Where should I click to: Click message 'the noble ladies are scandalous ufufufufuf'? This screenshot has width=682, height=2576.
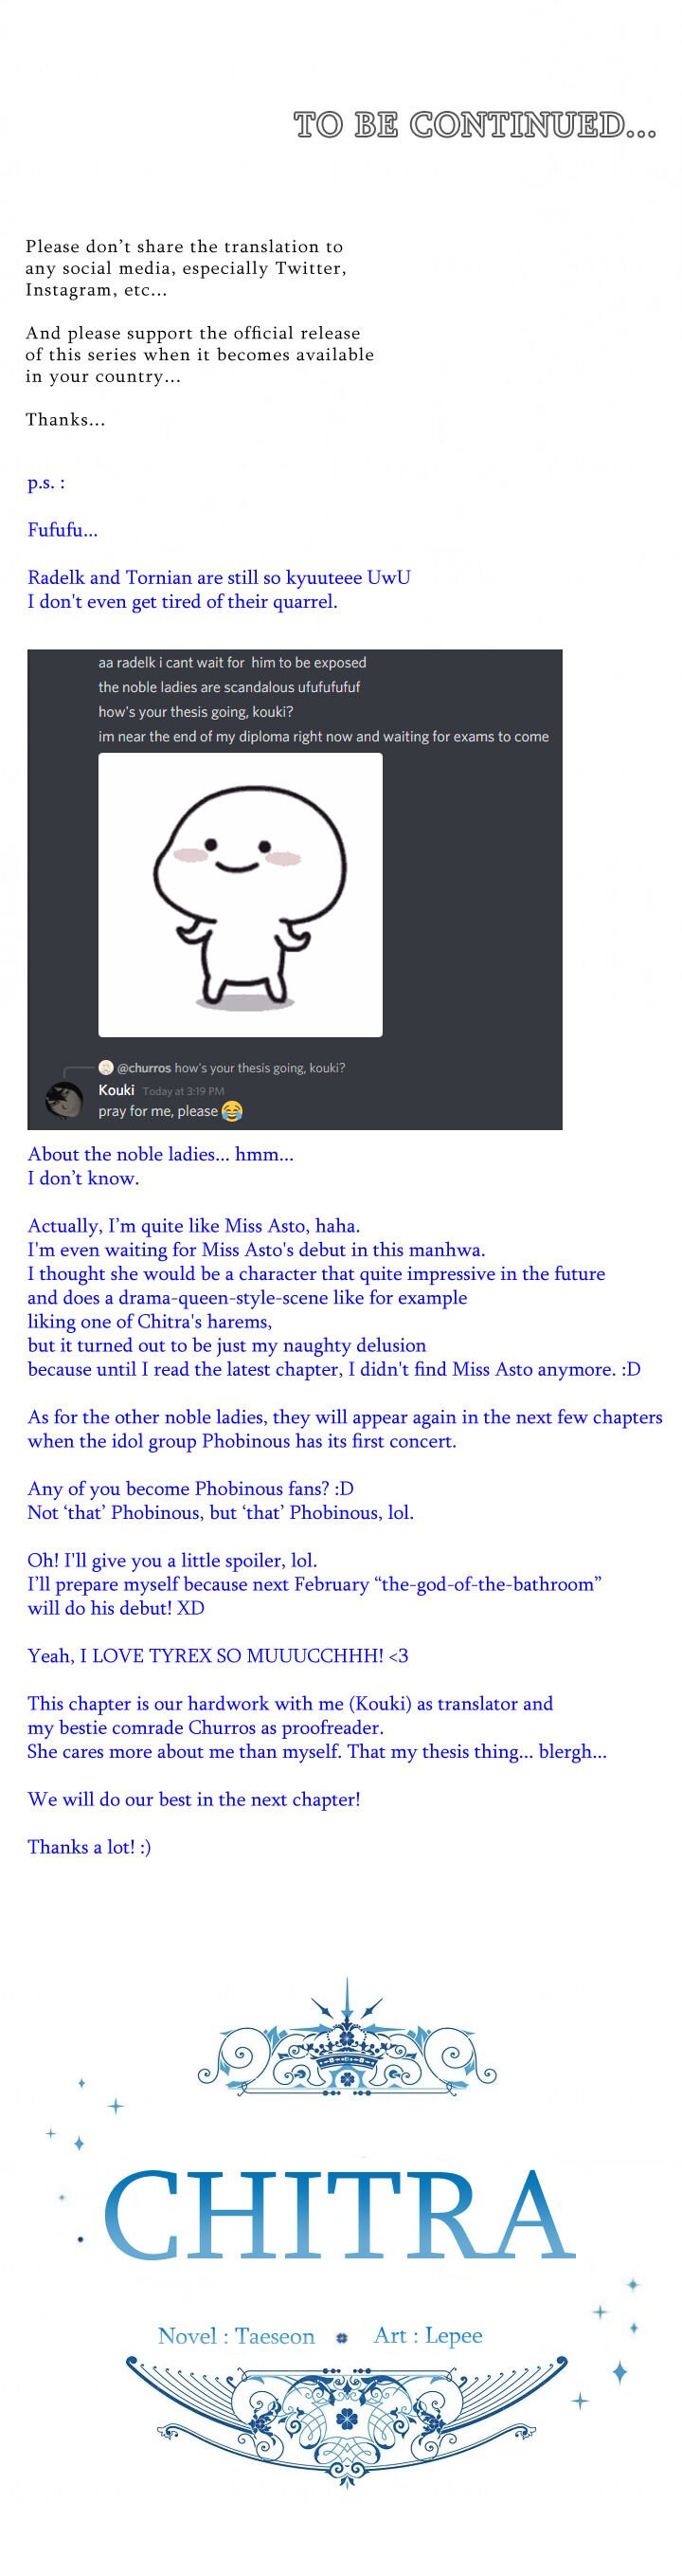(228, 687)
